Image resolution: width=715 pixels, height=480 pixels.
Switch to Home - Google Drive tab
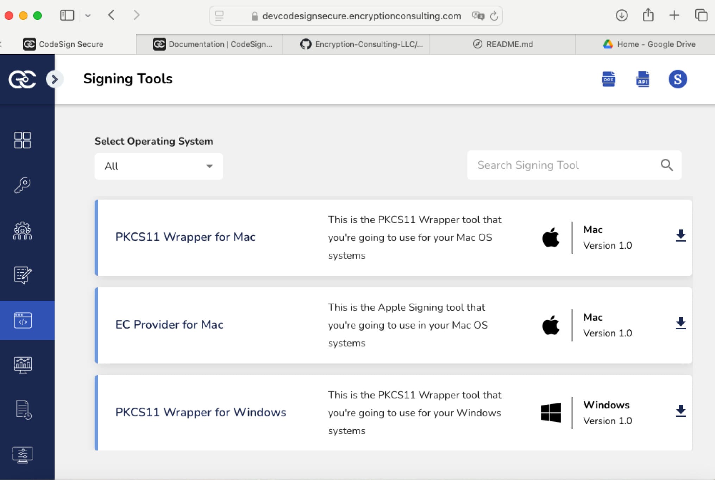pyautogui.click(x=649, y=44)
